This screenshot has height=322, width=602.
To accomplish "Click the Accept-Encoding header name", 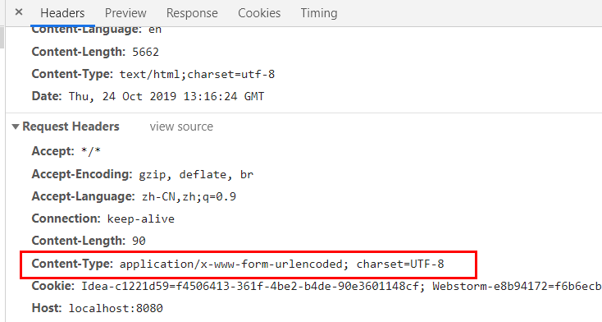I will pyautogui.click(x=82, y=174).
